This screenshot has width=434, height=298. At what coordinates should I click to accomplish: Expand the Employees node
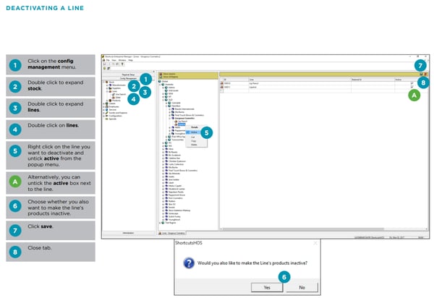point(103,106)
